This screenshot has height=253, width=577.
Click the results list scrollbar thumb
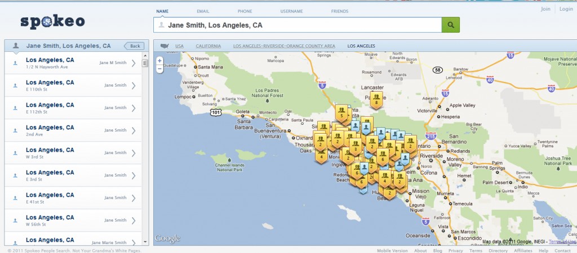(145, 63)
